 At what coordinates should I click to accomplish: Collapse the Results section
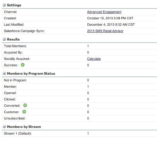click(4, 39)
